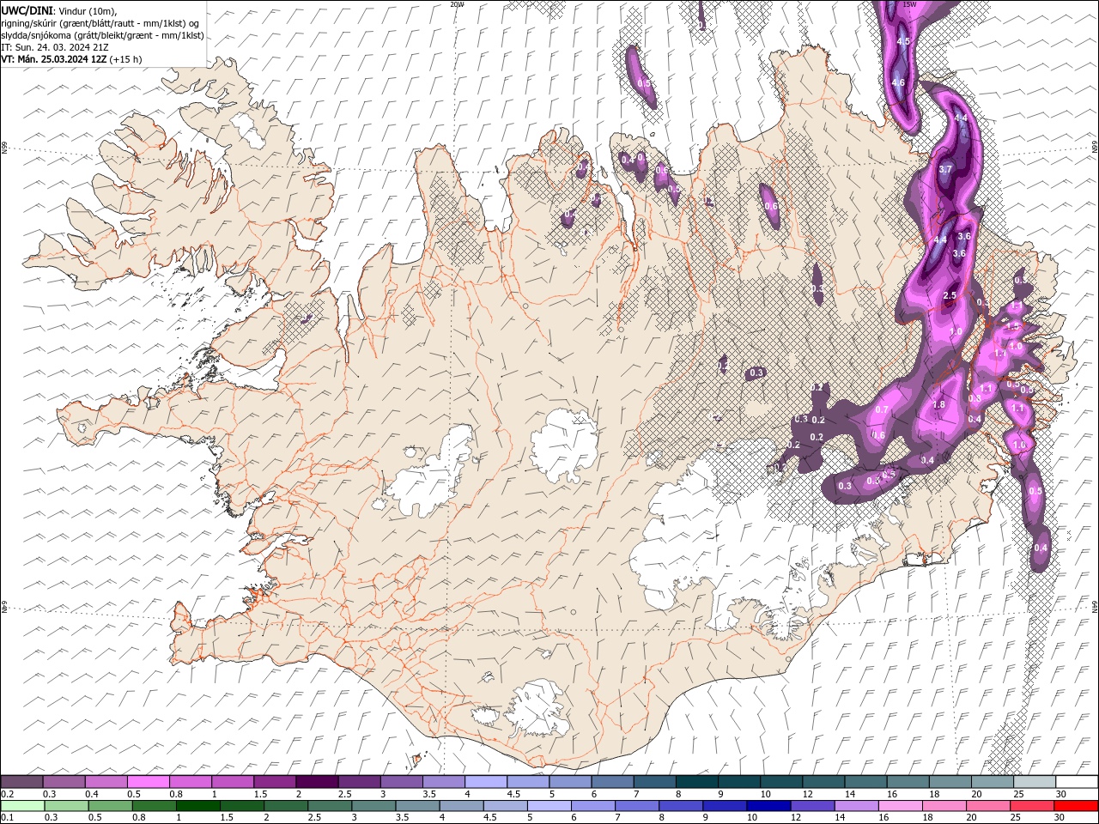Pick the pale green lower swatch at 0.1
This screenshot has width=1099, height=824.
pyautogui.click(x=23, y=806)
